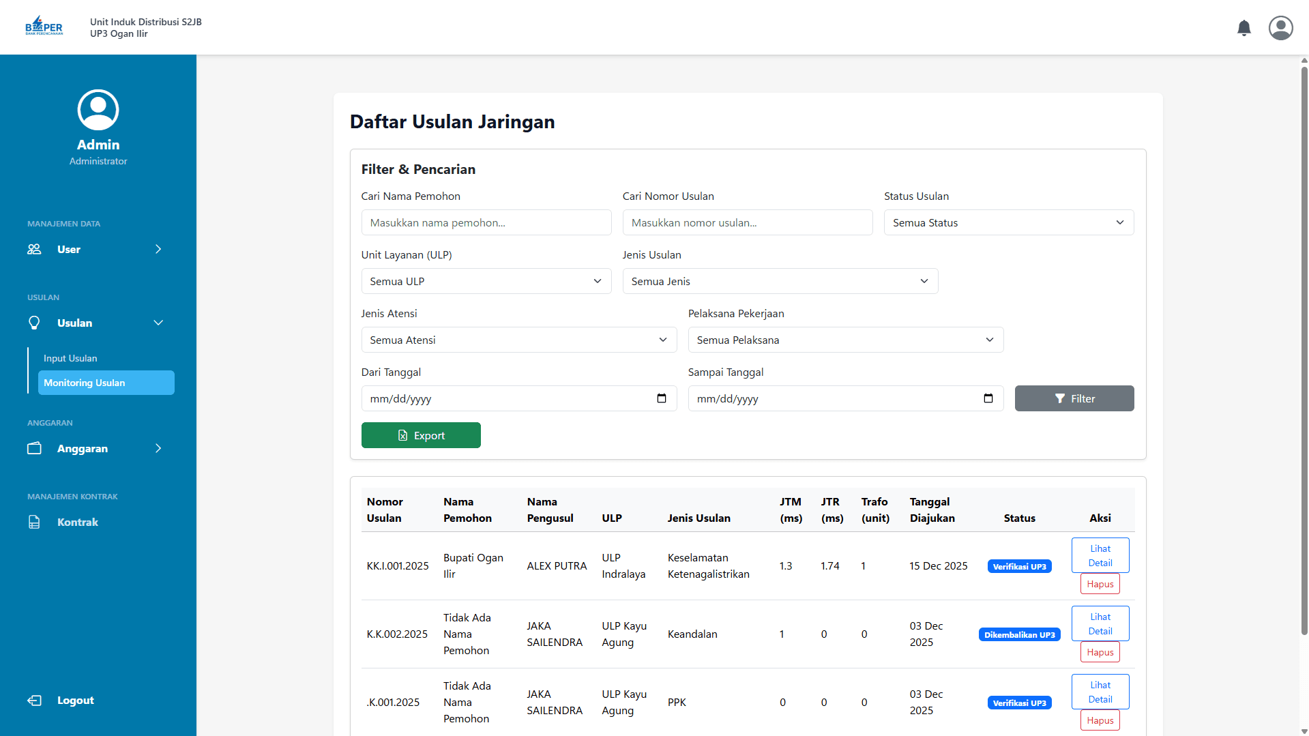The width and height of the screenshot is (1309, 736).
Task: Open the Unit Layanan (ULP) dropdown
Action: coord(486,282)
